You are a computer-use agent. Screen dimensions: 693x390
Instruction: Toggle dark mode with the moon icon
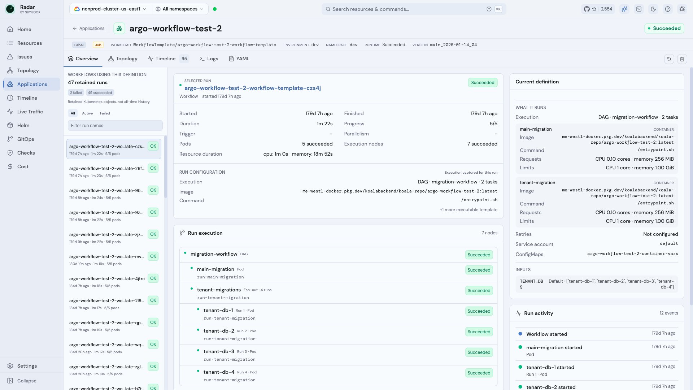coord(653,9)
